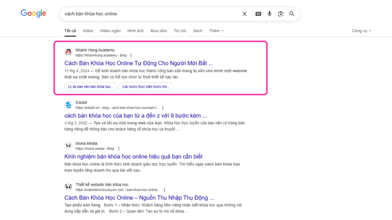
Task: Expand the Thêm dropdown
Action: [x=216, y=31]
